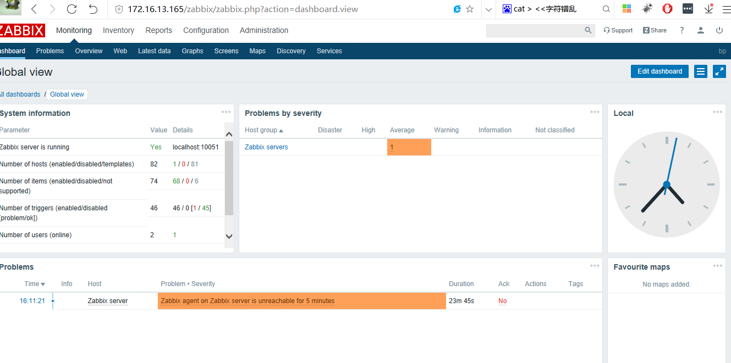
Task: Open the Share link
Action: click(x=655, y=31)
